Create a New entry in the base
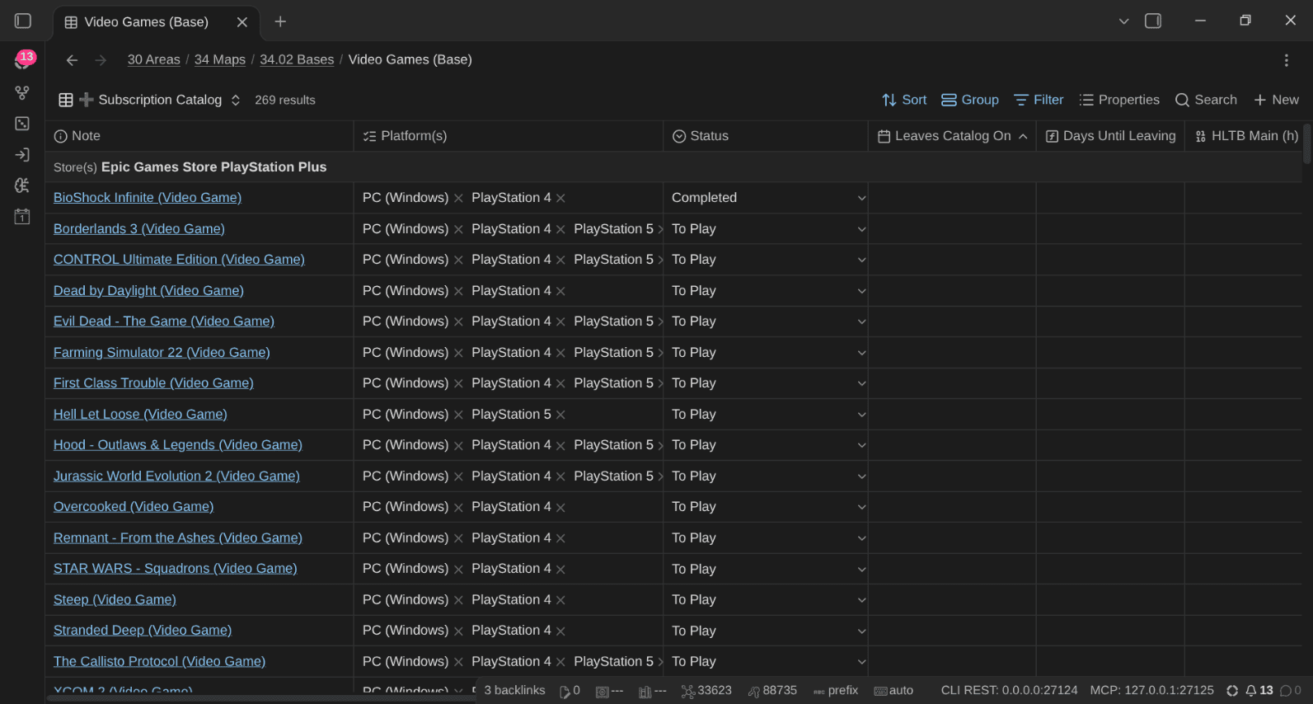 coord(1276,100)
